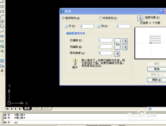Switch to the Model (模型) tab
Viewport: 166px width, 126px height.
pyautogui.click(x=27, y=108)
